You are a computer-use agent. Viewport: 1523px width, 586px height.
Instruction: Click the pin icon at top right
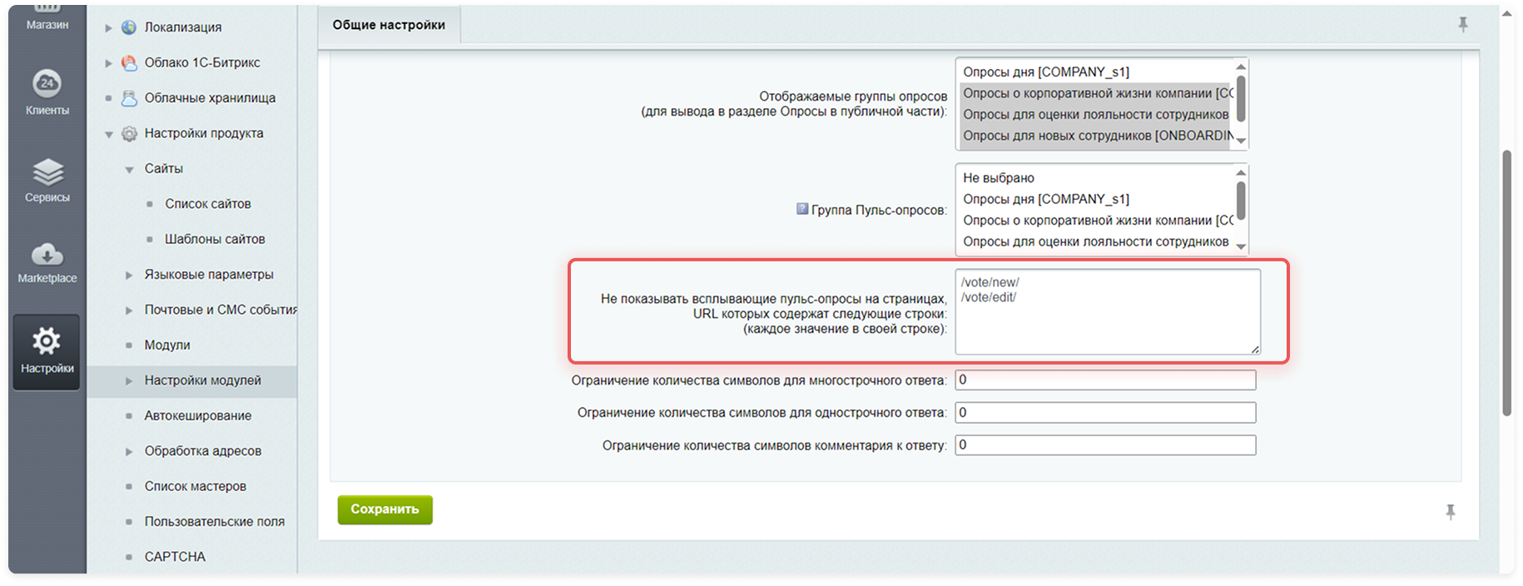(x=1462, y=25)
